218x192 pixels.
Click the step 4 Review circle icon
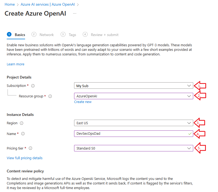click(85, 34)
